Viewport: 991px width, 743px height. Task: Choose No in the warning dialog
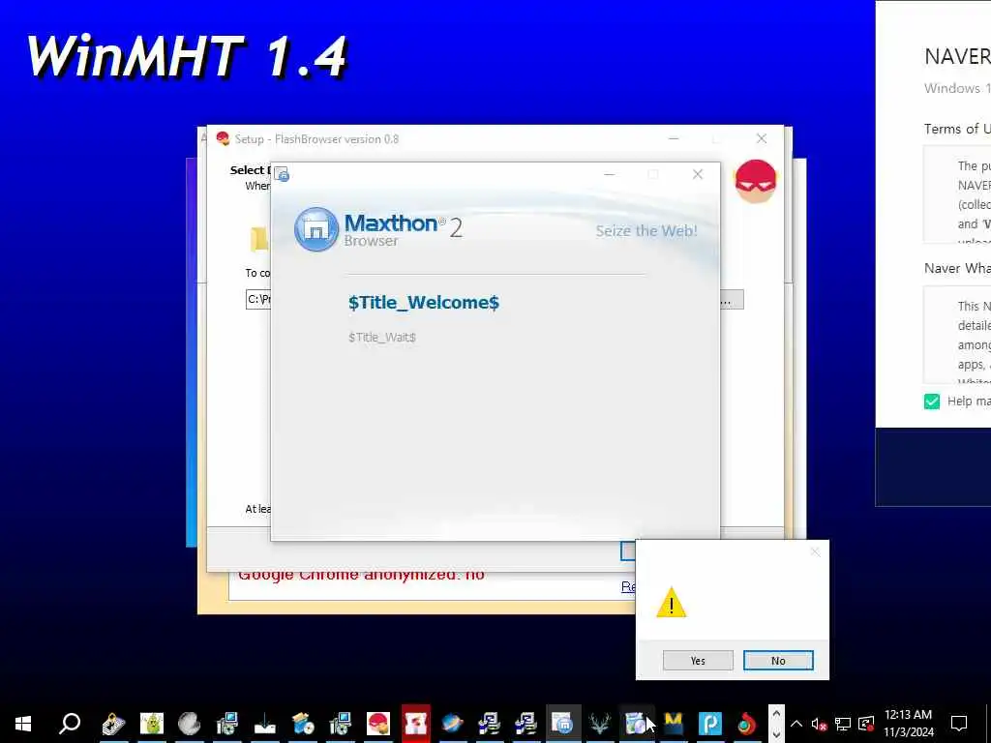[778, 660]
